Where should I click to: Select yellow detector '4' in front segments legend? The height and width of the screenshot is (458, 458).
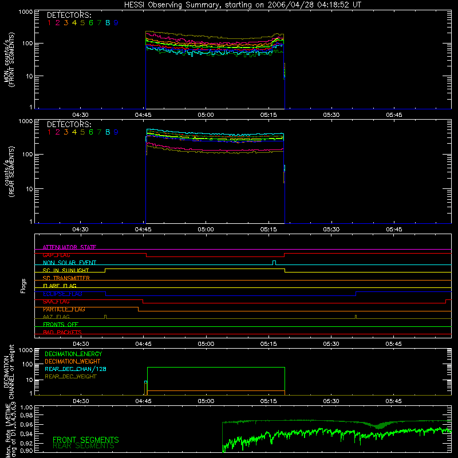(74, 23)
